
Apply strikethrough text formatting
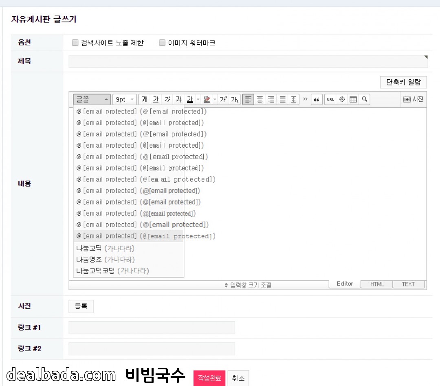click(x=178, y=100)
